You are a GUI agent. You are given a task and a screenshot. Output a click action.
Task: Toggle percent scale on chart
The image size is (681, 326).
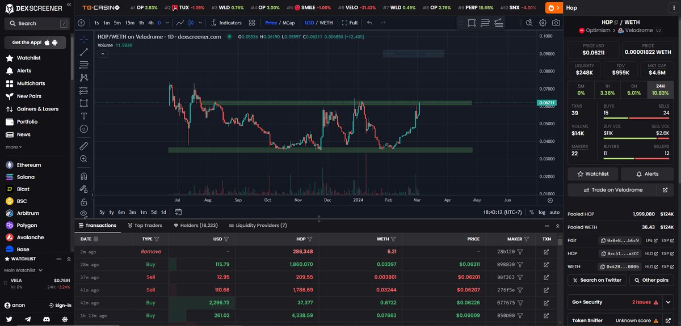click(531, 212)
